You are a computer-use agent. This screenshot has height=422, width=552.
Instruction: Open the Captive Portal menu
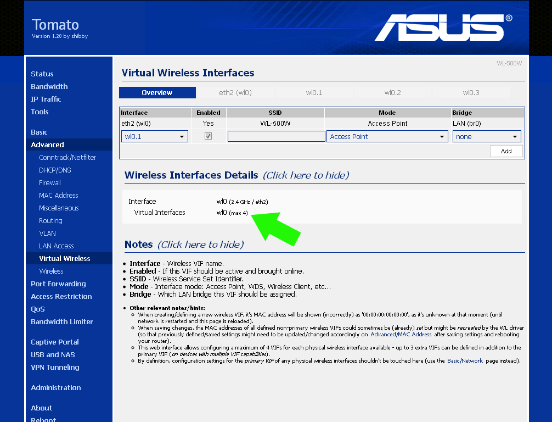click(x=55, y=342)
